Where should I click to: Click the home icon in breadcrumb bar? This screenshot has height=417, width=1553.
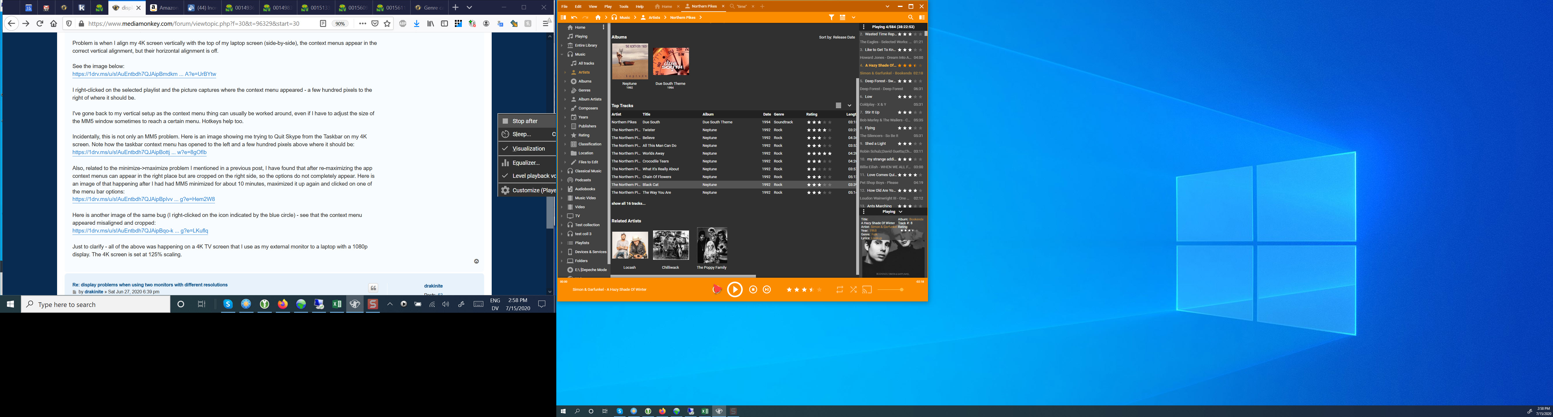pos(598,17)
